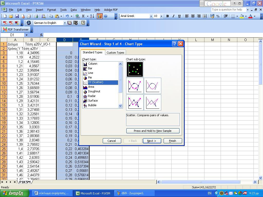
Task: Click the first Adobe PDF convert icon
Action: click(x=5, y=23)
